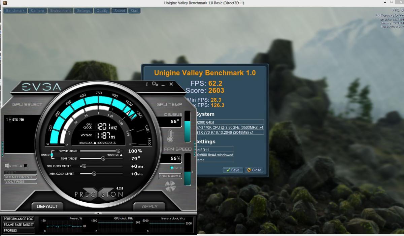Click Quit in Valley toolbar
The image size is (404, 236).
(x=134, y=10)
